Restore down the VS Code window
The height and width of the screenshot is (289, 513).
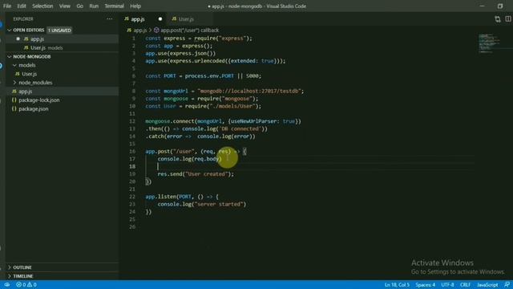(x=500, y=6)
